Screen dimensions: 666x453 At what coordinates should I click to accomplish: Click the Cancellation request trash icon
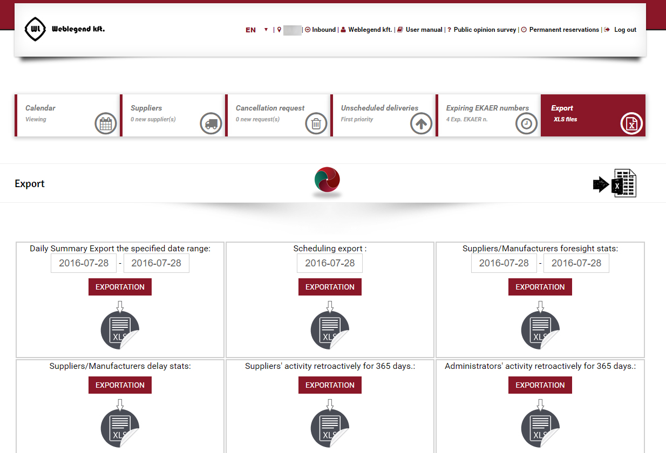click(x=316, y=124)
